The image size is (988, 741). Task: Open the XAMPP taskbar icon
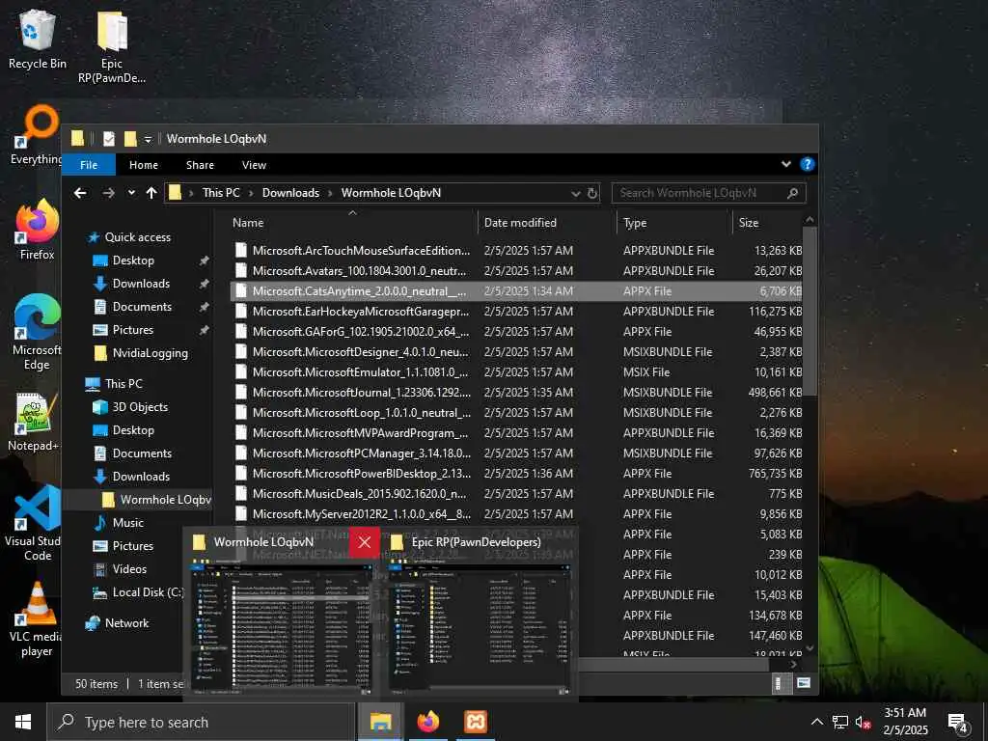coord(476,722)
